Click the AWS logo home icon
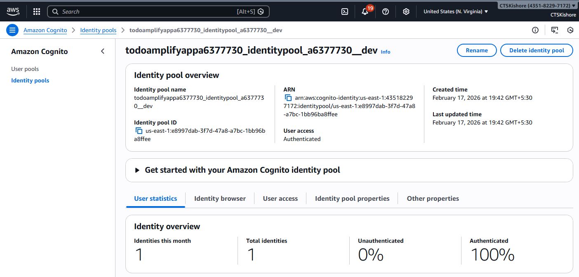Screen dimensions: 579x277 [x=13, y=12]
